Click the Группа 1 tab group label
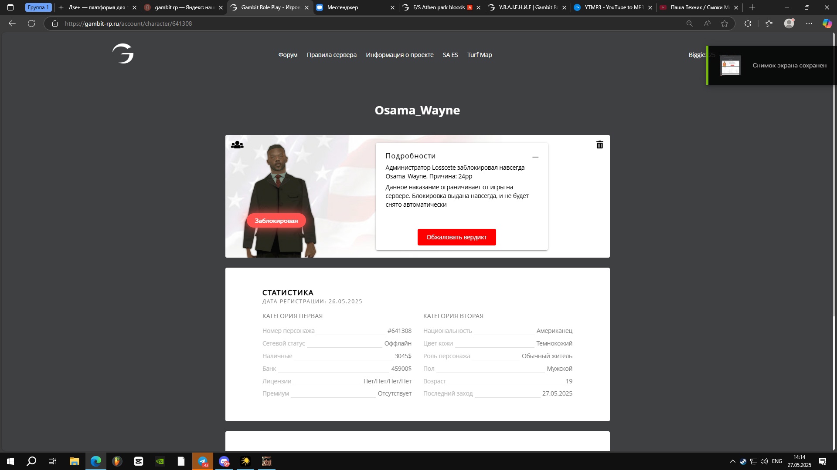 [x=38, y=7]
